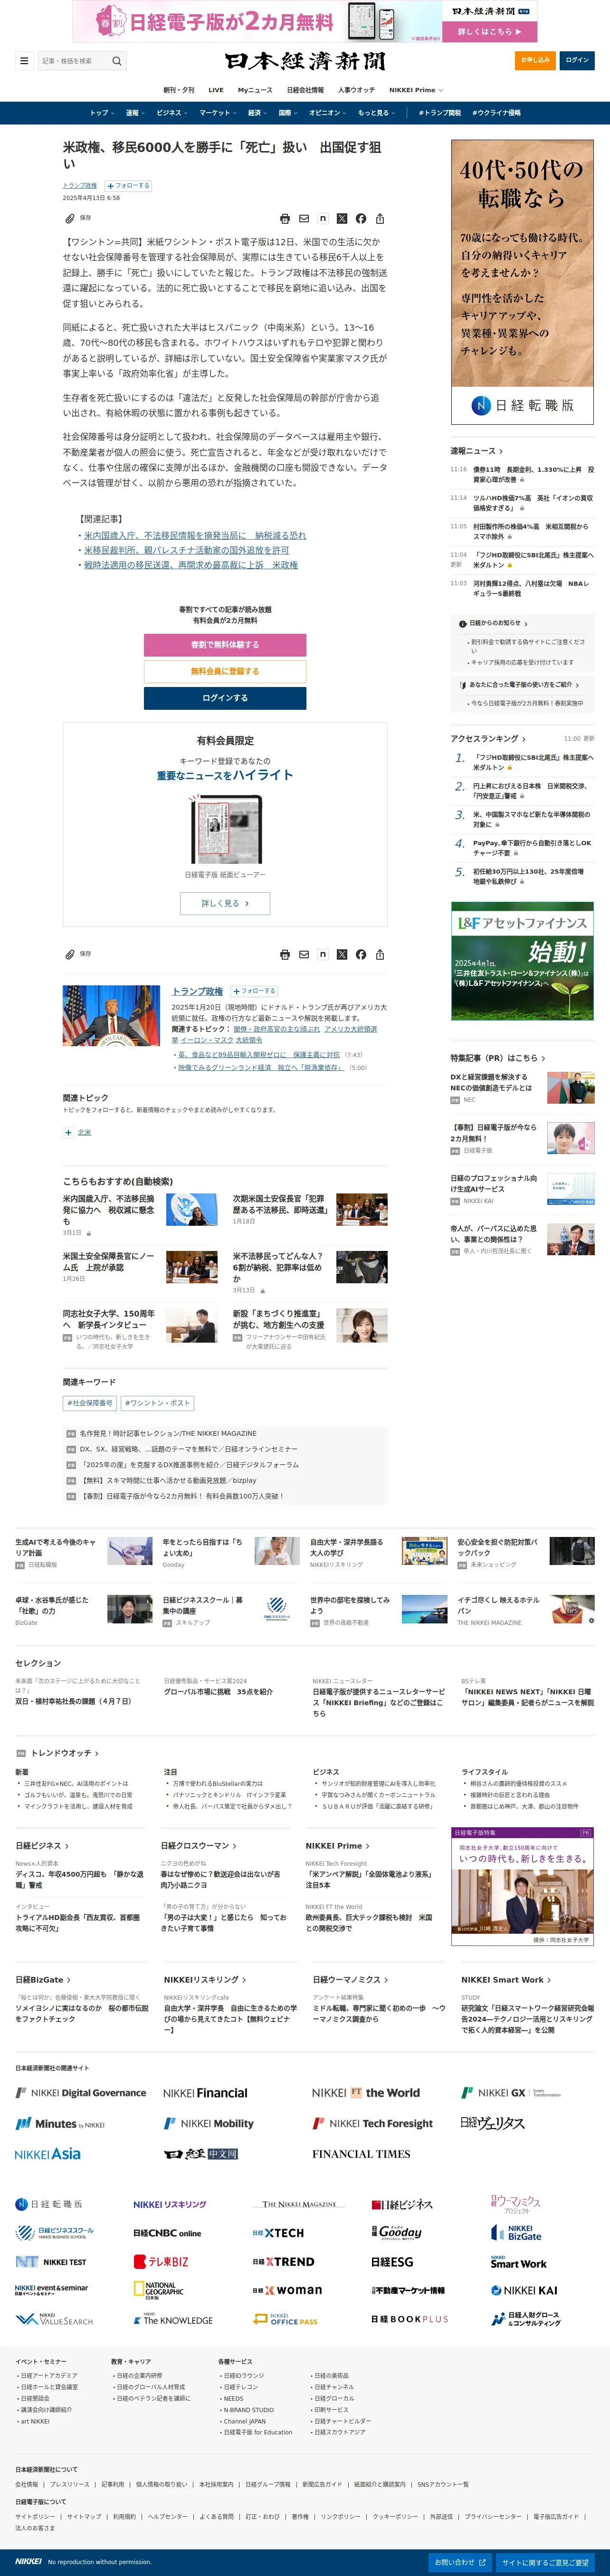The image size is (610, 2576).
Task: Open the share icon above the article text
Action: [x=380, y=218]
